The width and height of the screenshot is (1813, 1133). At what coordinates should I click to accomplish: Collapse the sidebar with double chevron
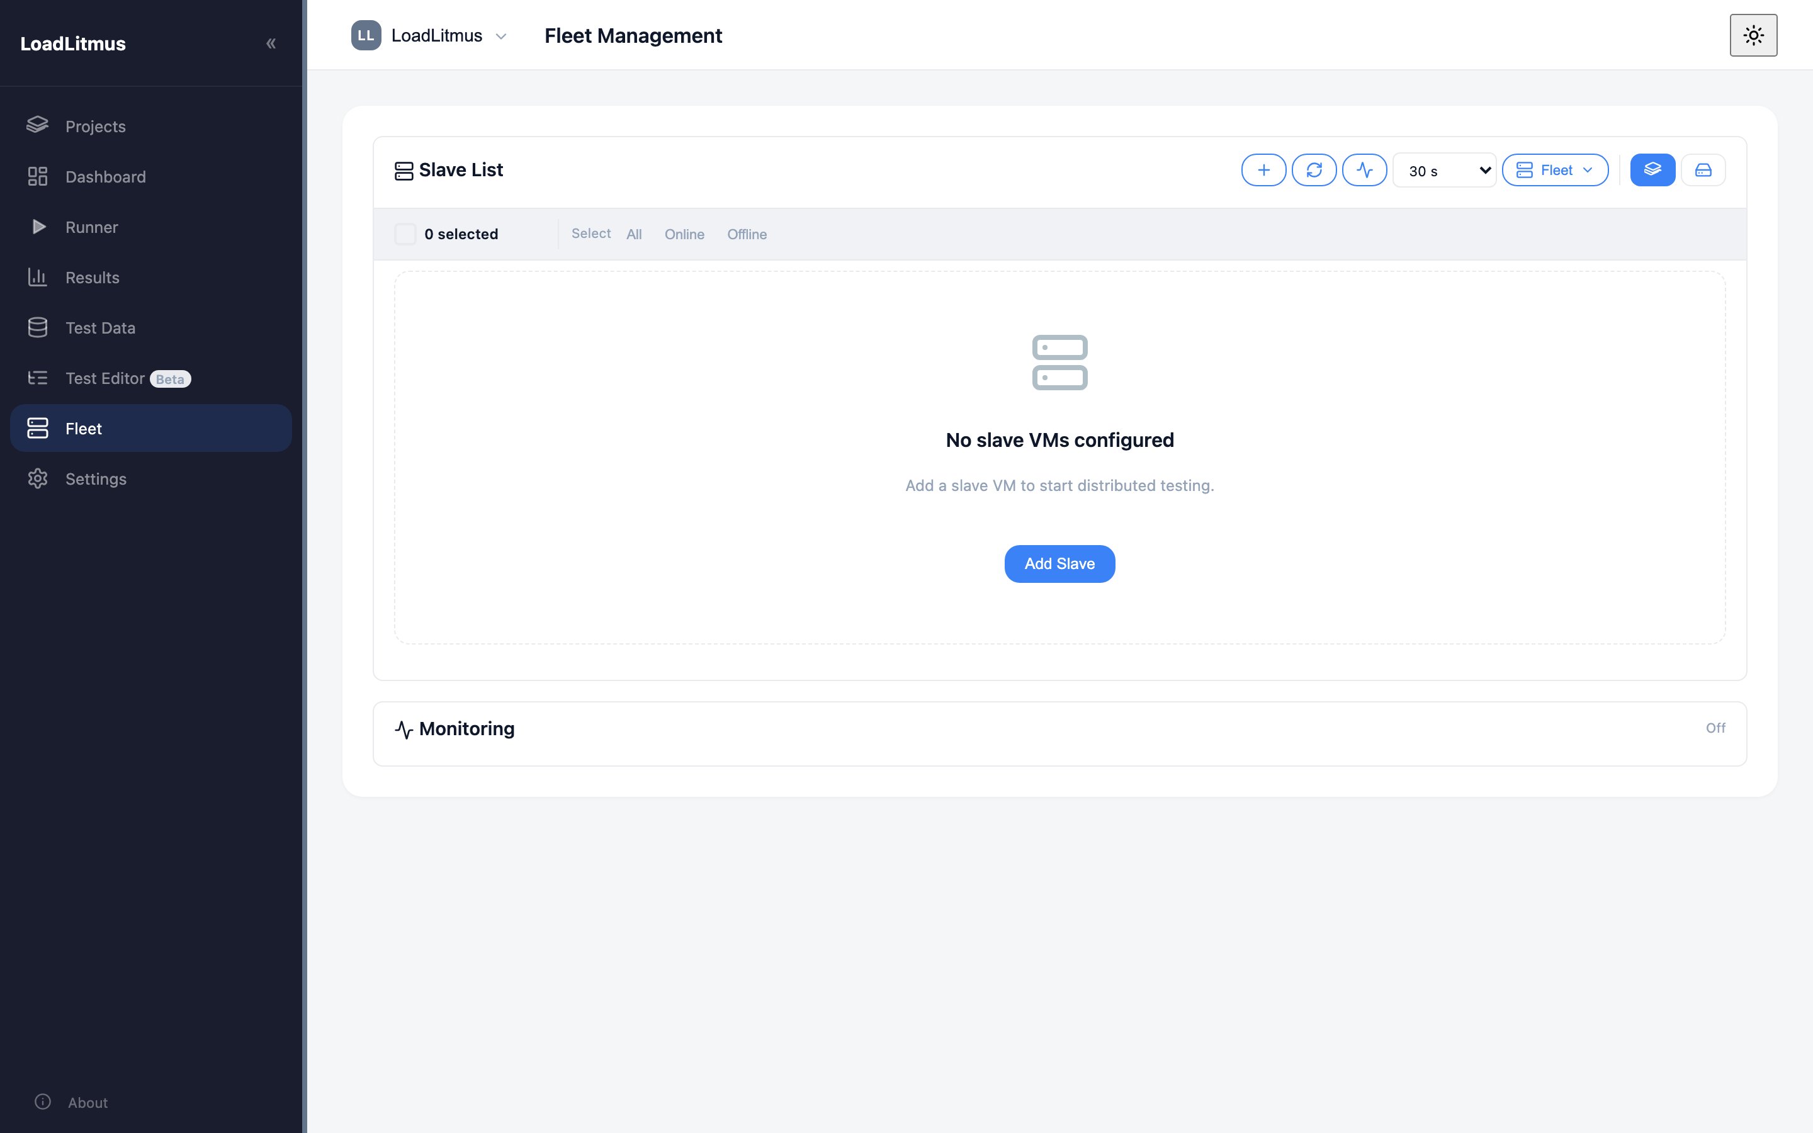coord(271,43)
